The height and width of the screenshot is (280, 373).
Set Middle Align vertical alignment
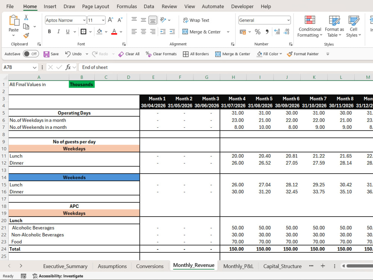tap(144, 20)
